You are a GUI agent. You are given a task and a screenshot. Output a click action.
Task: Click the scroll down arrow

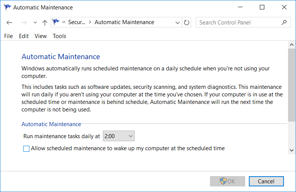[x=291, y=150]
